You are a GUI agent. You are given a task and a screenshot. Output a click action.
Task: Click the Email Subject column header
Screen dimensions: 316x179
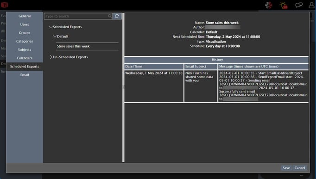pos(201,67)
